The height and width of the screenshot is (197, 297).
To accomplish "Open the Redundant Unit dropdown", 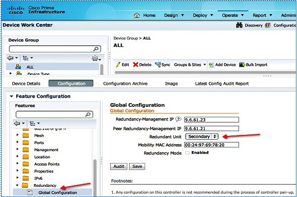I will point(202,137).
